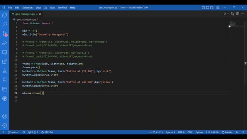Toggle the primary side bar layout icon
This screenshot has height=139, width=247.
click(203, 8)
